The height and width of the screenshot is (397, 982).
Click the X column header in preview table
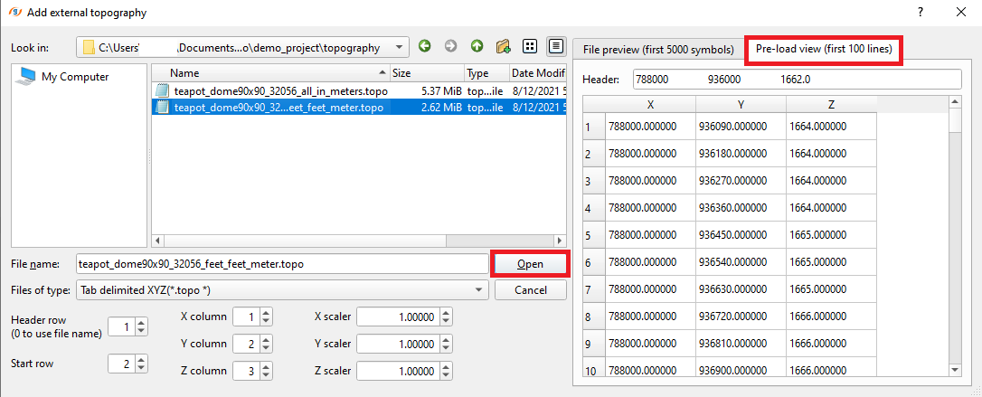pos(651,104)
